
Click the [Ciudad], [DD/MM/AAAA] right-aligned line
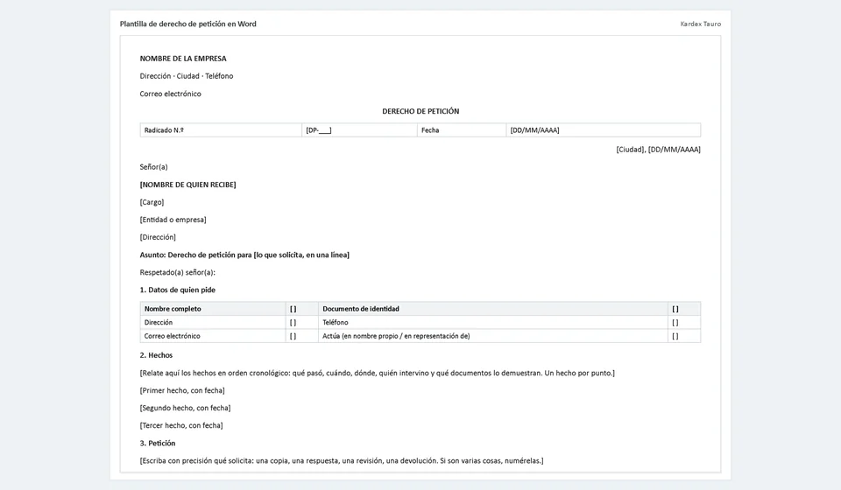pyautogui.click(x=658, y=150)
